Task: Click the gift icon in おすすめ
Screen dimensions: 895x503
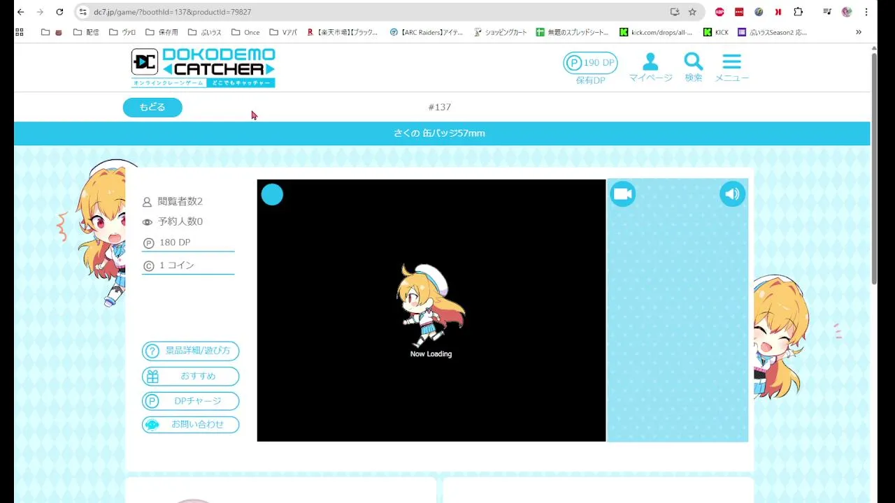Action: tap(152, 376)
